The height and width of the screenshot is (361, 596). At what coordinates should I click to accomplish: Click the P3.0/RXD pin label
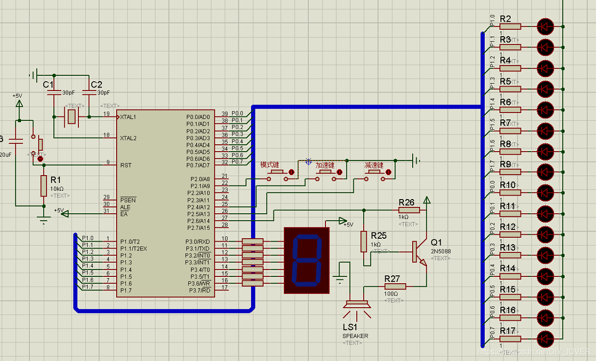(198, 242)
